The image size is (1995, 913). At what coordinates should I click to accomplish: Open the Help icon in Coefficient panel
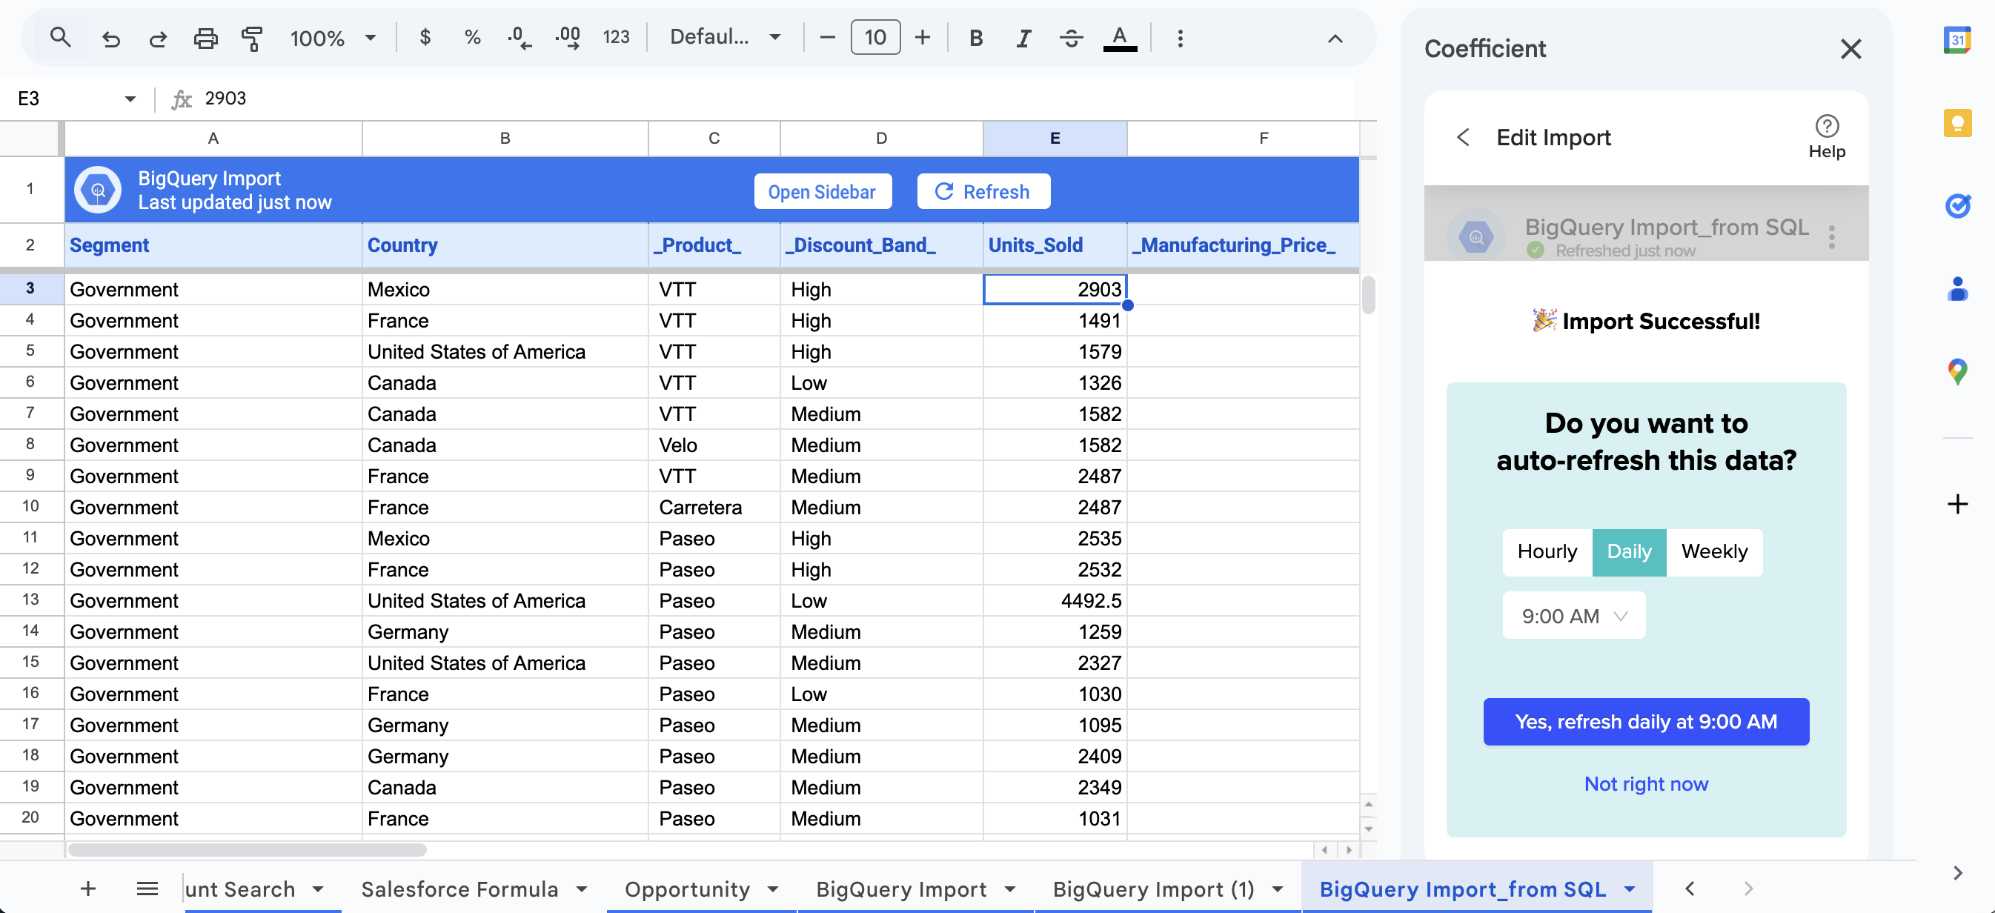click(x=1827, y=126)
